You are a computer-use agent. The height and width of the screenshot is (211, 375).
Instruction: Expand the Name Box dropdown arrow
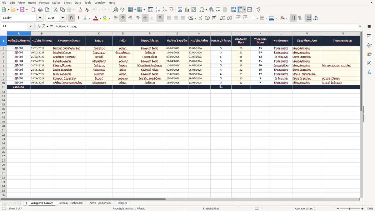[31, 26]
